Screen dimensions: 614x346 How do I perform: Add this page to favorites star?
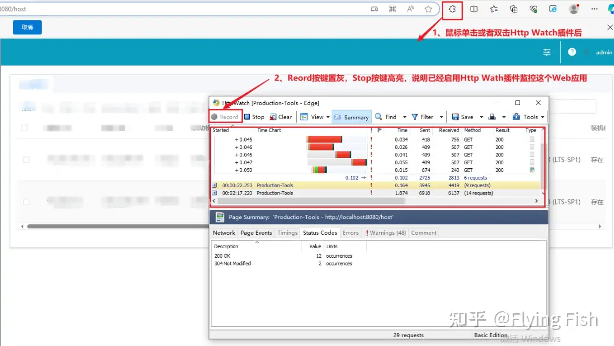(428, 9)
